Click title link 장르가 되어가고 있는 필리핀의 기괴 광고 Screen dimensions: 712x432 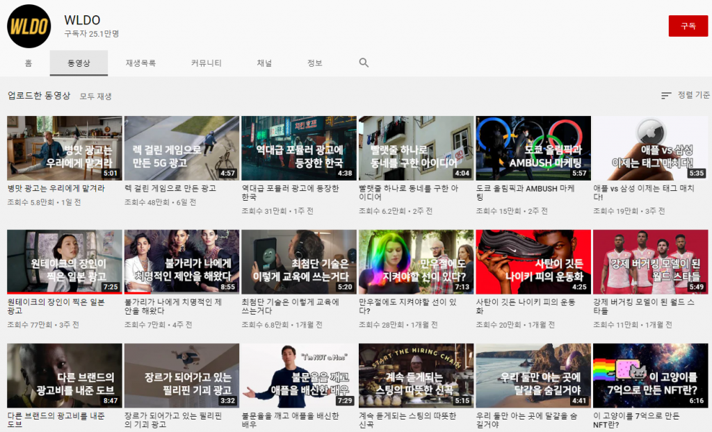click(173, 419)
